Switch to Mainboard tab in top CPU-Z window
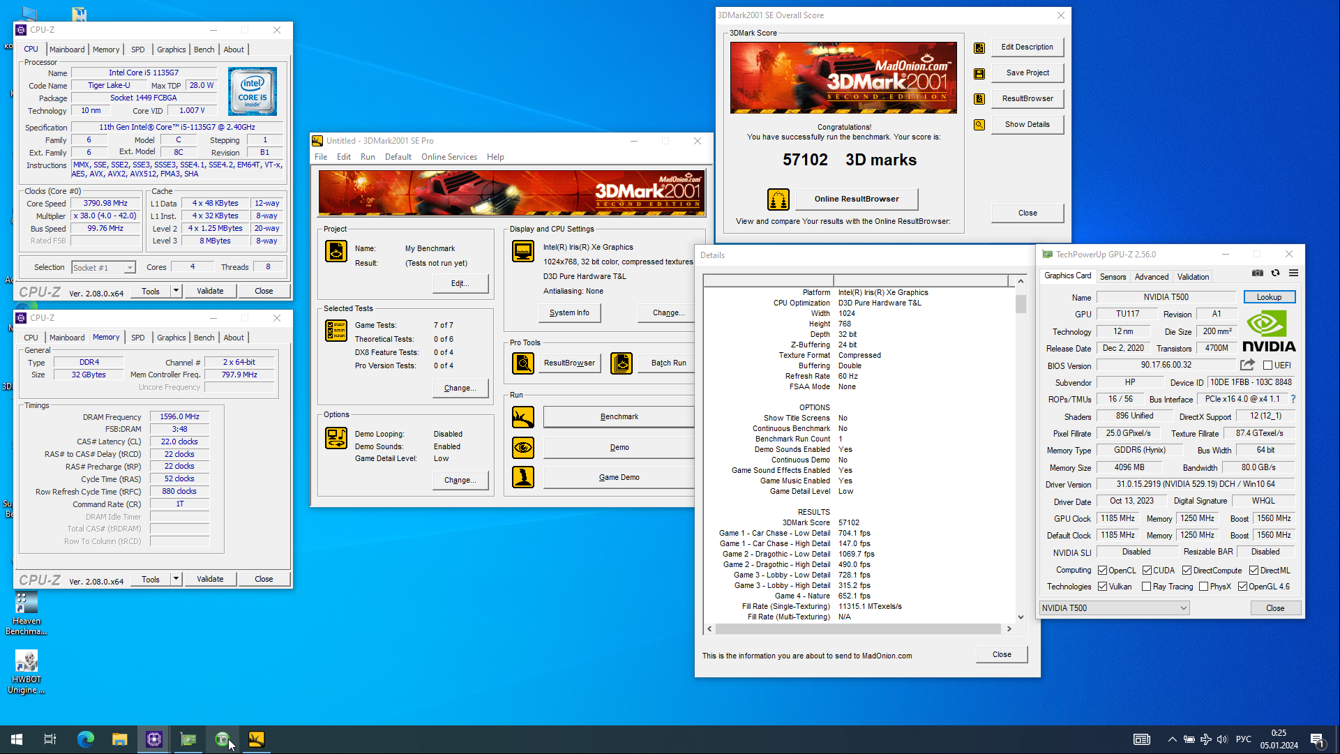Image resolution: width=1340 pixels, height=754 pixels. 67,50
